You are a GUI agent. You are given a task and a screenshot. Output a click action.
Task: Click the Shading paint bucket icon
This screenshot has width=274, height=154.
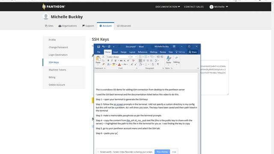pos(140,64)
